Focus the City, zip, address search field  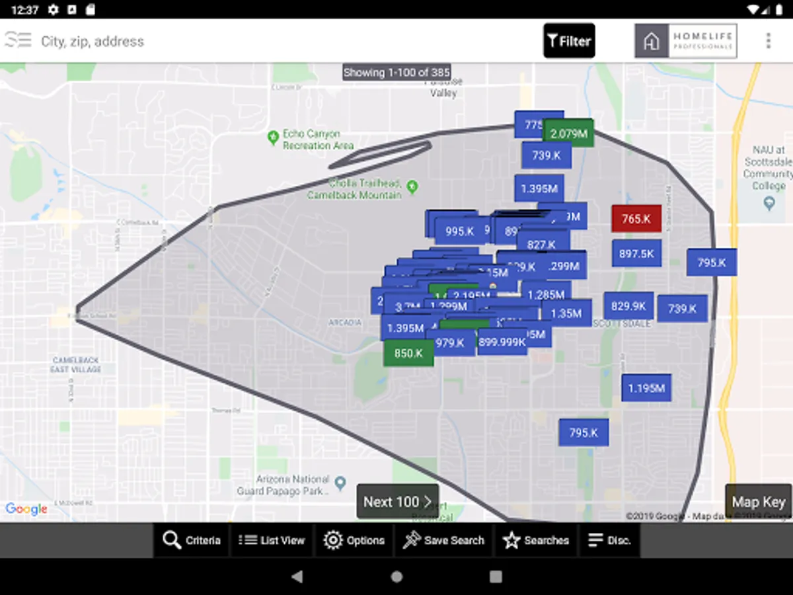click(284, 41)
